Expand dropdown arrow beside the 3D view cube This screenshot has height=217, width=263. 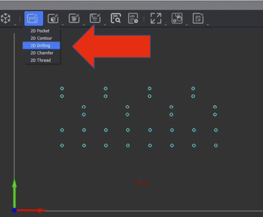pyautogui.click(x=15, y=25)
